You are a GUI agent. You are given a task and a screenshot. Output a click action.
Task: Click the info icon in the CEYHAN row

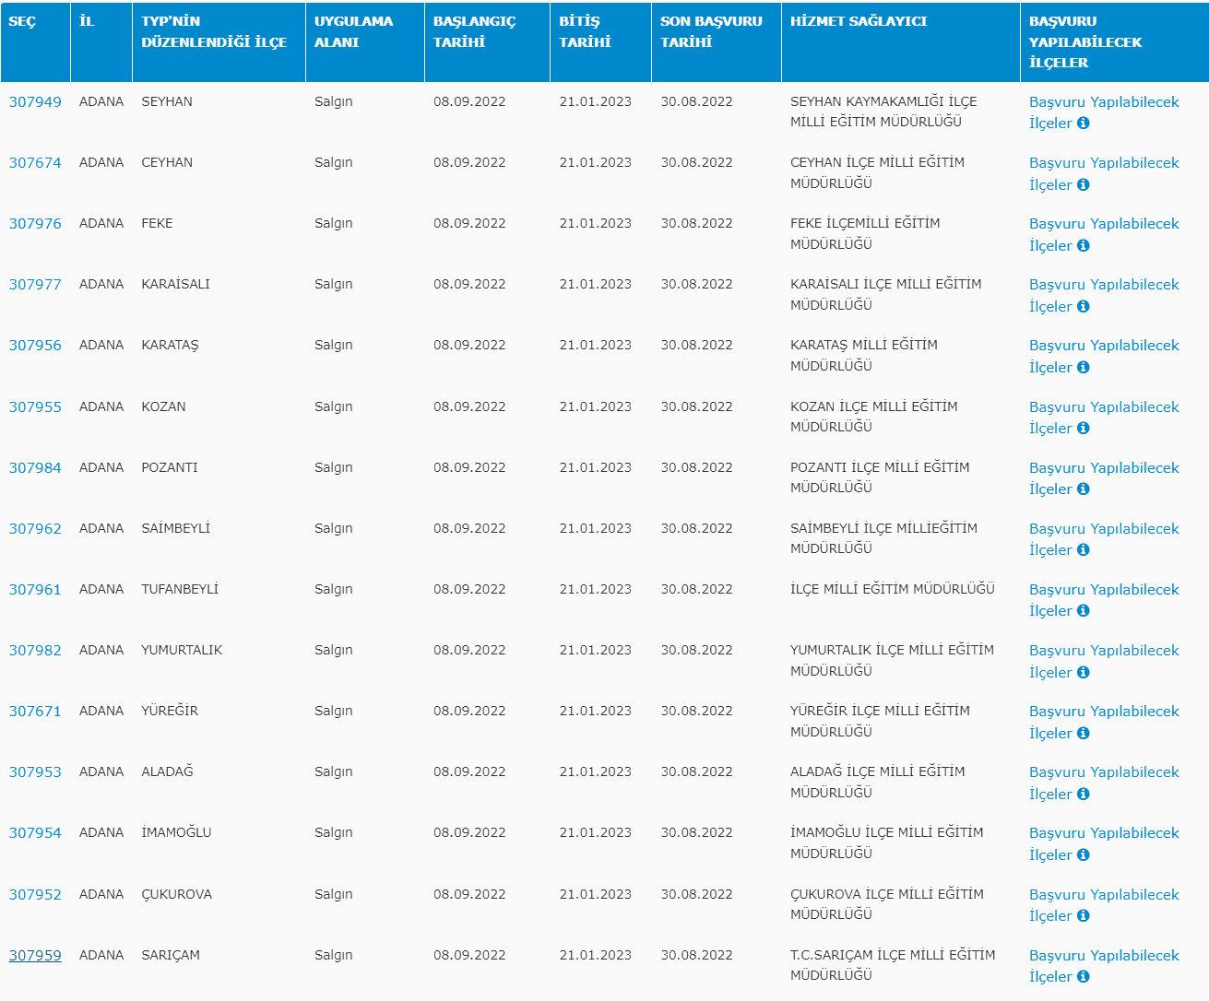coord(1083,184)
